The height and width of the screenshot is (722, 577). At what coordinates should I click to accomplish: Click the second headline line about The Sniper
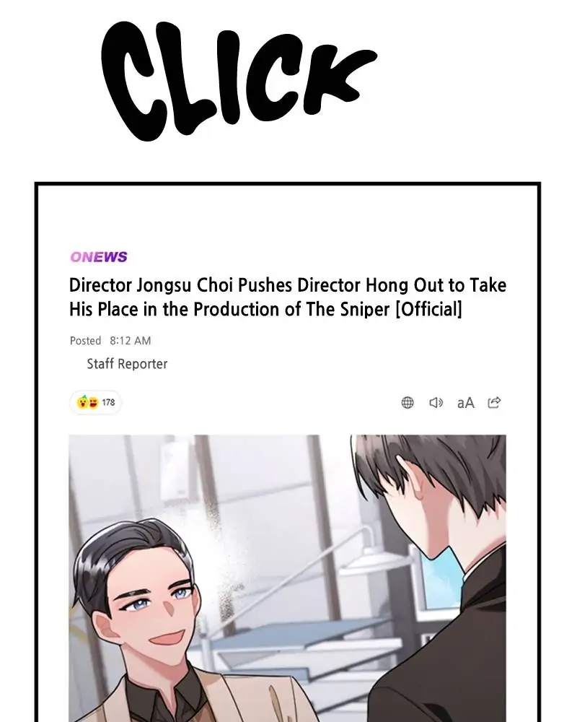(x=265, y=309)
